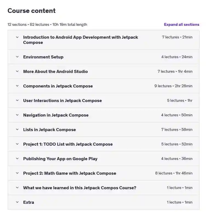Expand all sections link
Viewport: 206px width, 212px height.
(x=182, y=24)
